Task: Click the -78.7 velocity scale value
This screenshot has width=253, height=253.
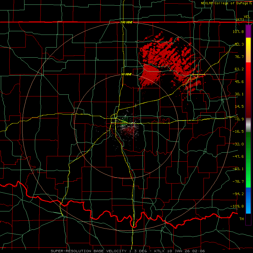Action: tap(238, 182)
